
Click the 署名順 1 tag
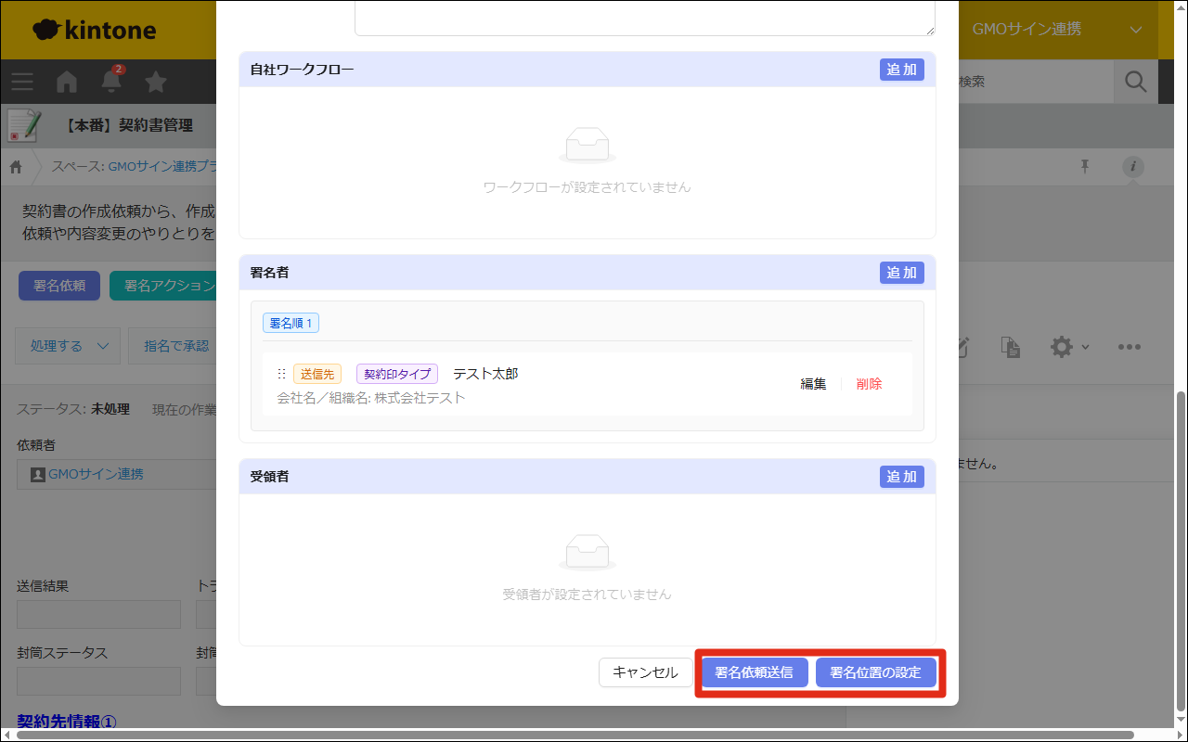tap(291, 323)
